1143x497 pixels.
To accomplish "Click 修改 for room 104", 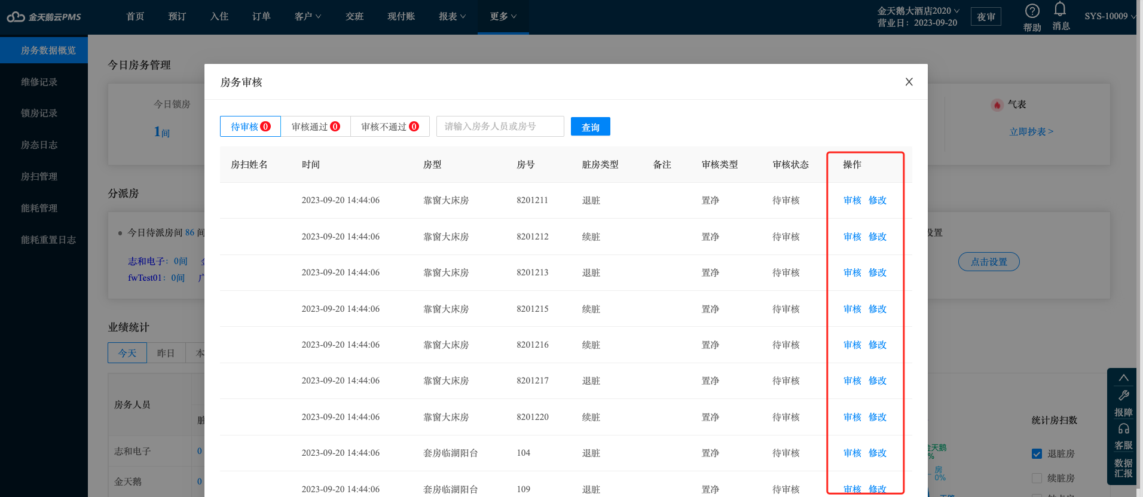I will (x=878, y=453).
